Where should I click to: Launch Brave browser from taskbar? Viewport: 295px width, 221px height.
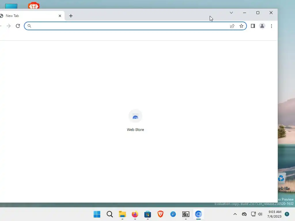[160, 214]
